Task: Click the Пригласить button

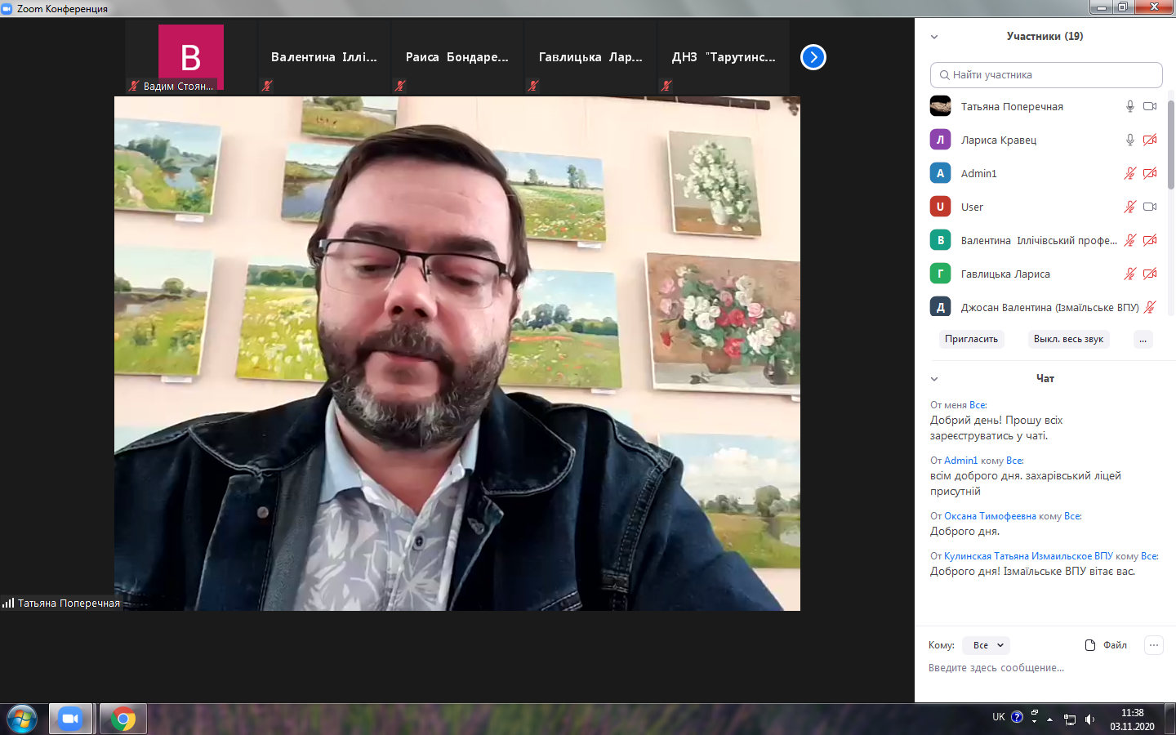Action: pos(971,339)
